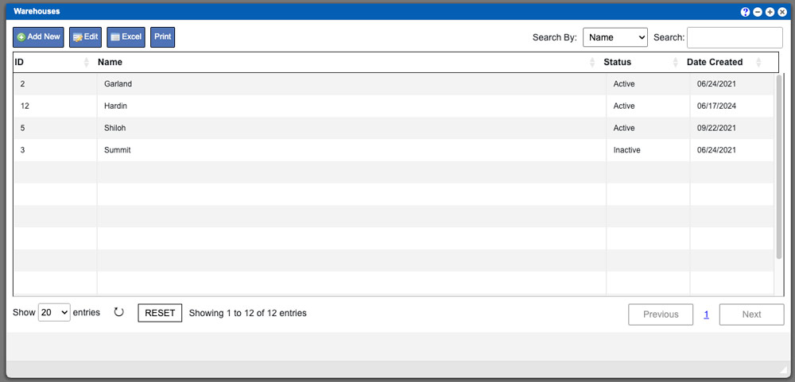Click the Active status in Shiloh row

click(623, 128)
